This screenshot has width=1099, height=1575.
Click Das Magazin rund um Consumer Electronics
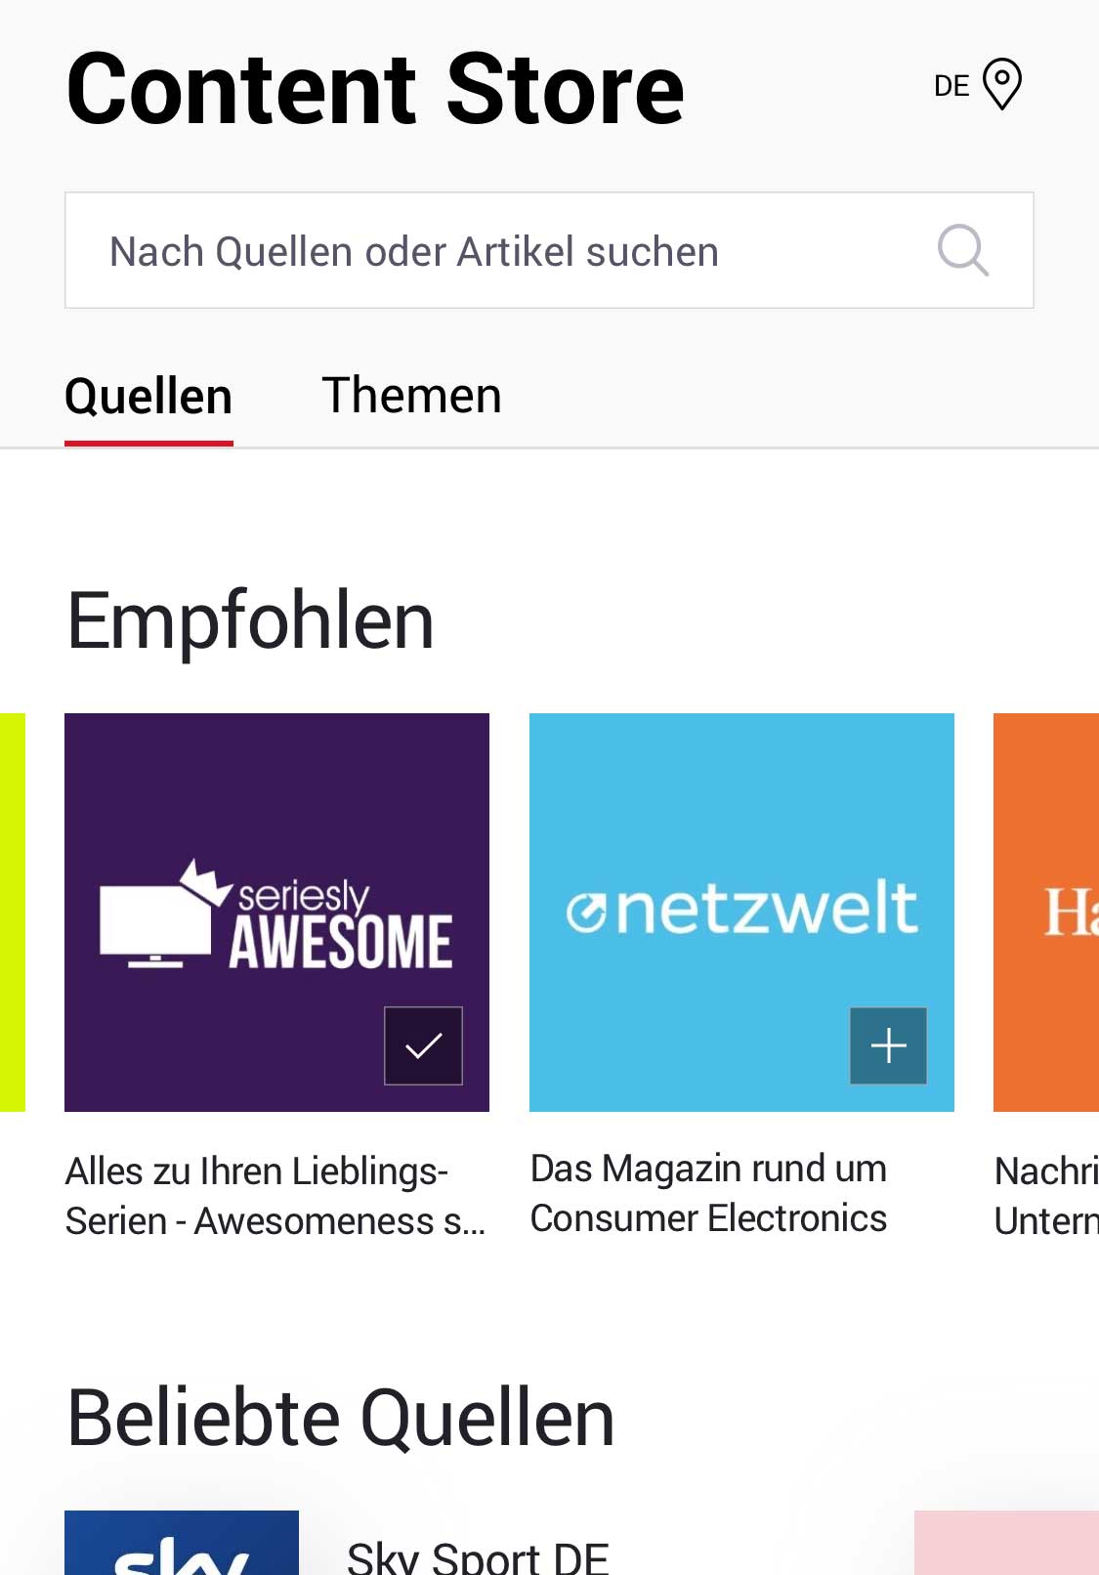[708, 1193]
